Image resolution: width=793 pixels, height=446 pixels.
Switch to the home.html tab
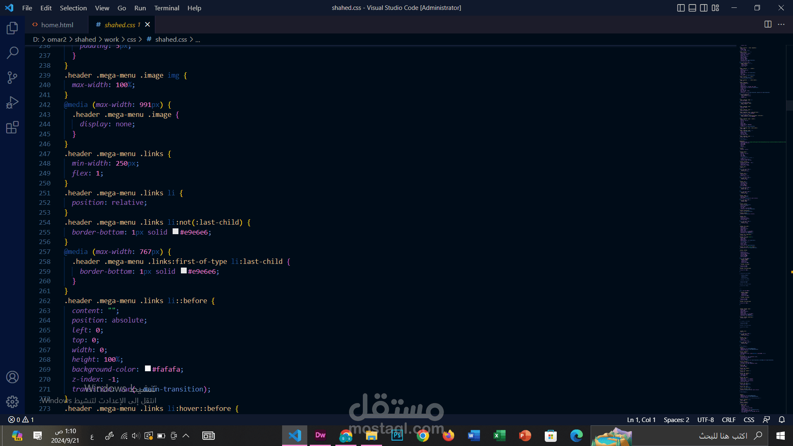pos(57,25)
